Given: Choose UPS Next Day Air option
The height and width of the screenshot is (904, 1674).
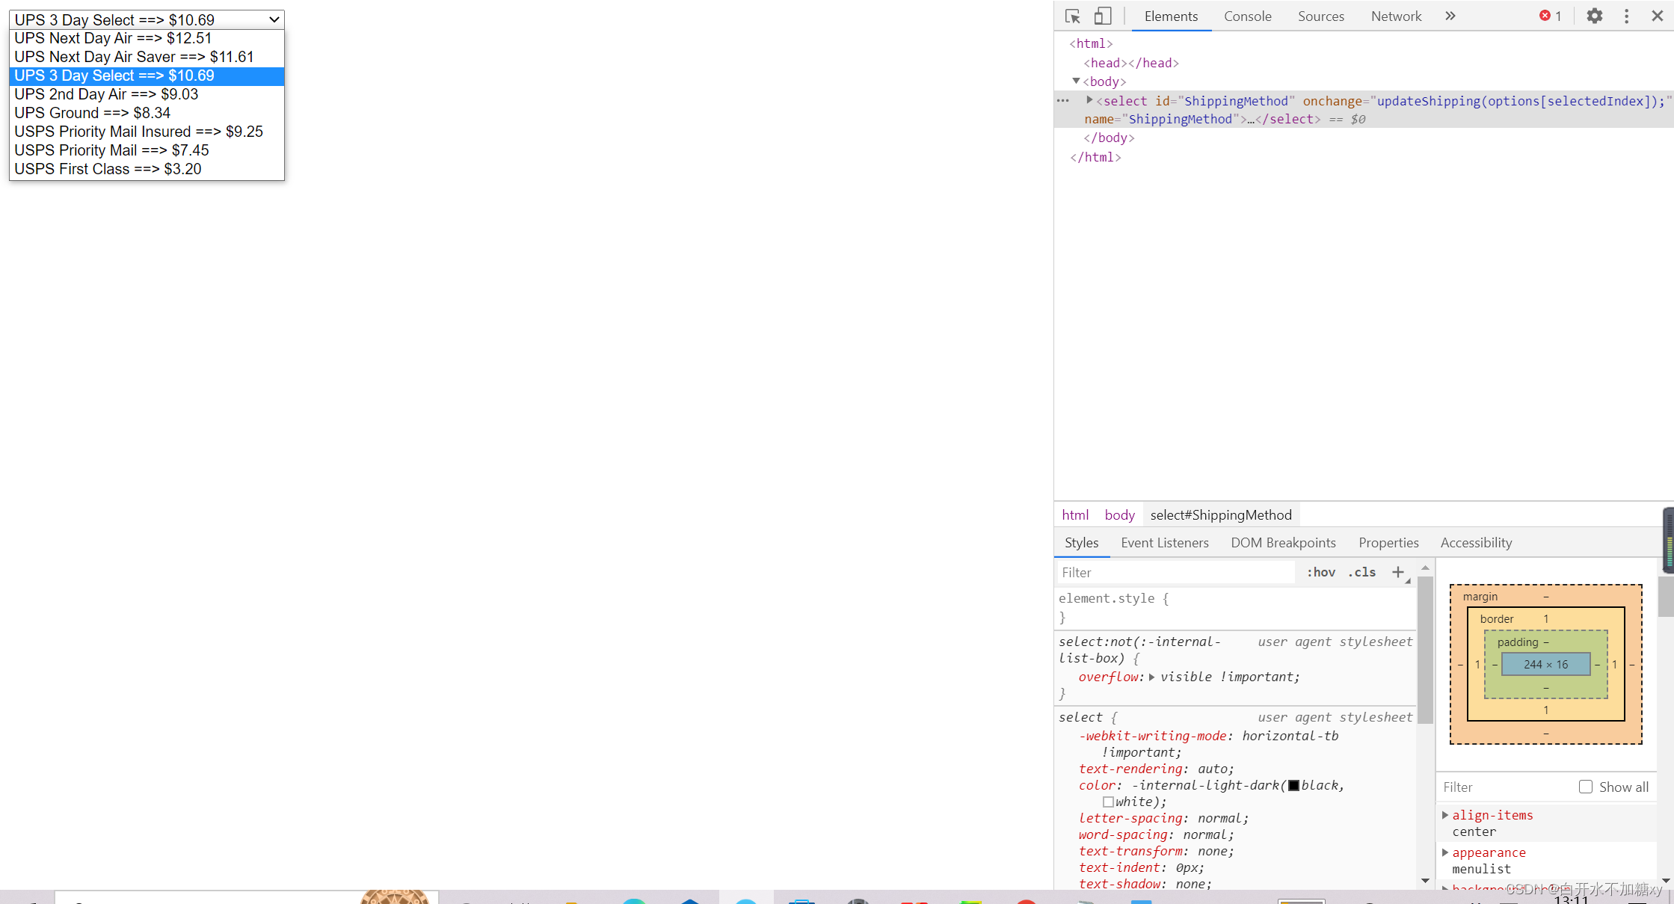Looking at the screenshot, I should click(147, 38).
